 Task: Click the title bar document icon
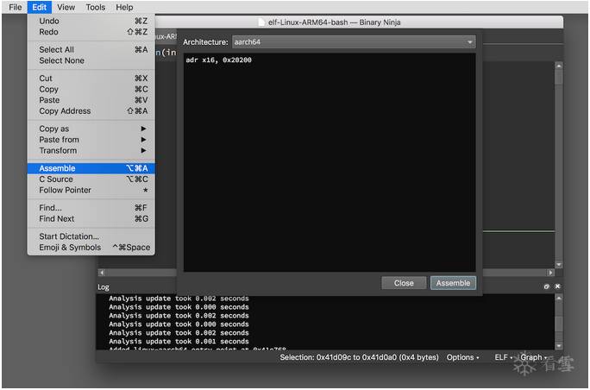(261, 22)
